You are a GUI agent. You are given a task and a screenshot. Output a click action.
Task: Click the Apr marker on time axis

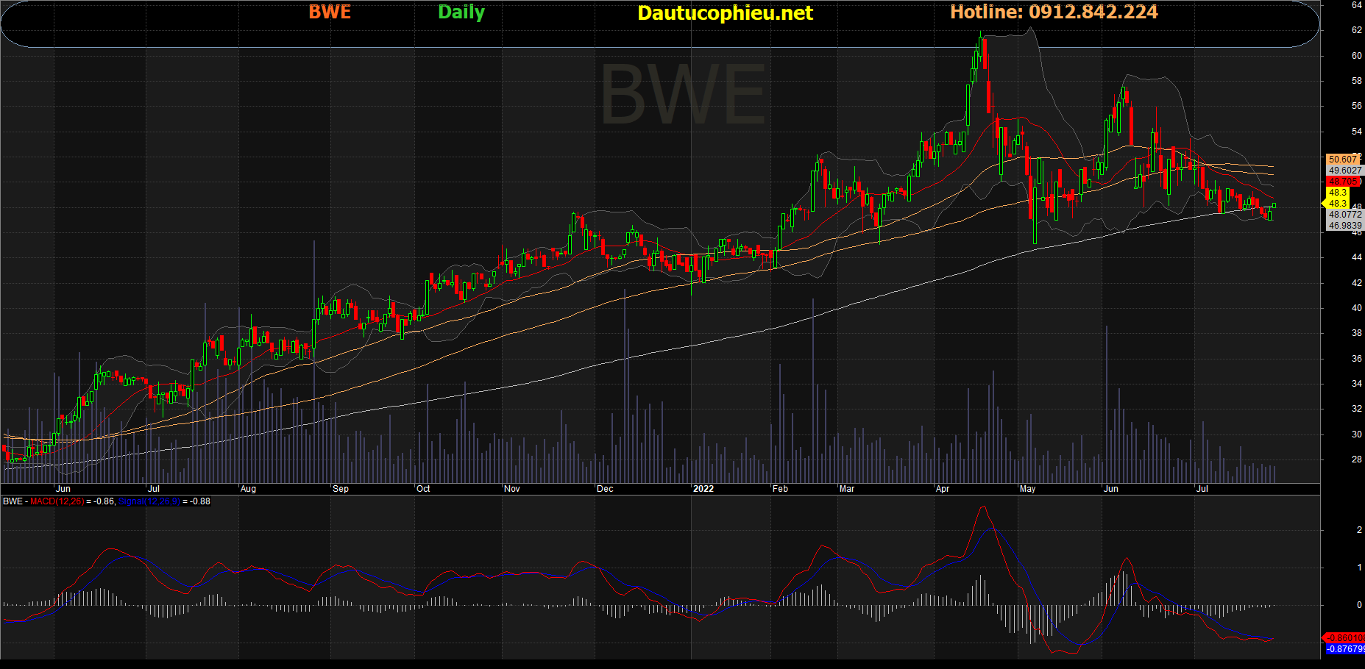(943, 489)
